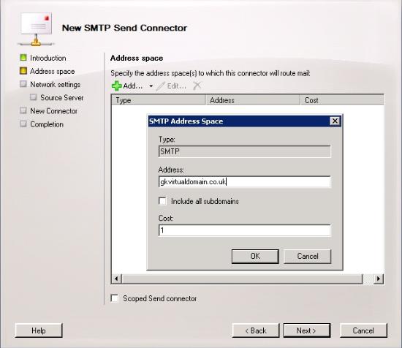Select the Address space step indicator
This screenshot has height=348, width=402.
click(x=23, y=71)
